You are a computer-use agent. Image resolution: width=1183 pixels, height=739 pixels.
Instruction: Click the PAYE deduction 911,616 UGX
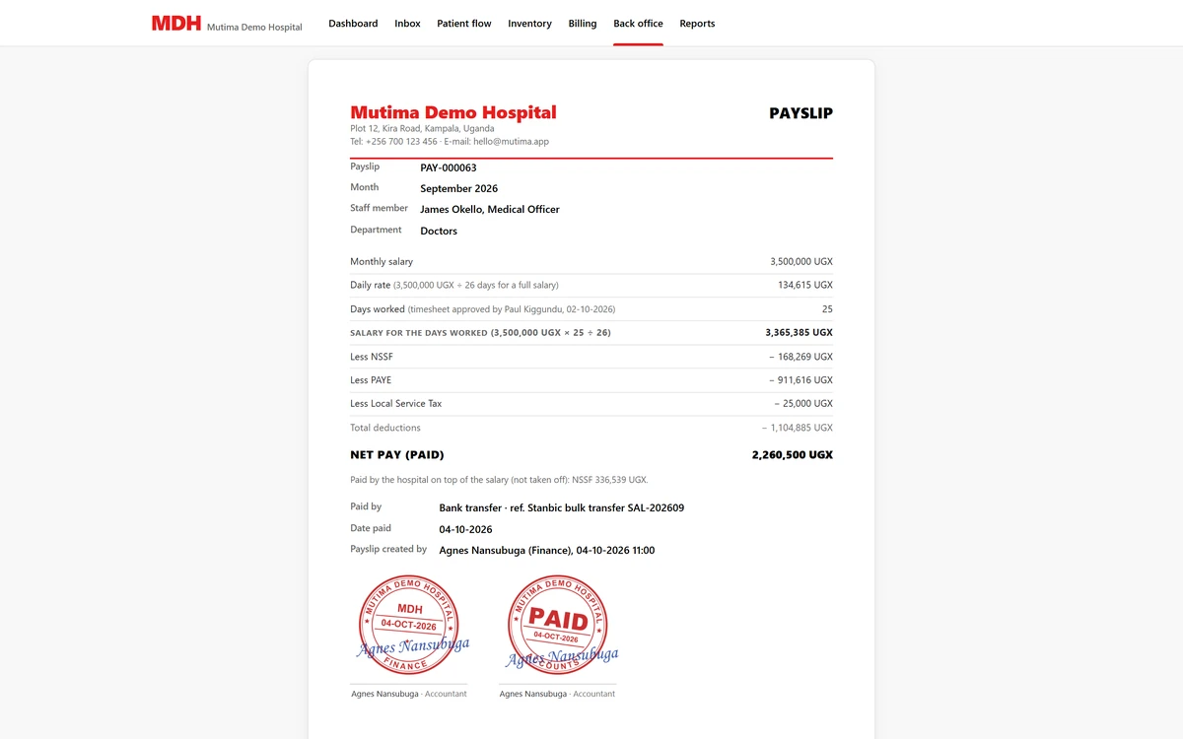pyautogui.click(x=800, y=380)
